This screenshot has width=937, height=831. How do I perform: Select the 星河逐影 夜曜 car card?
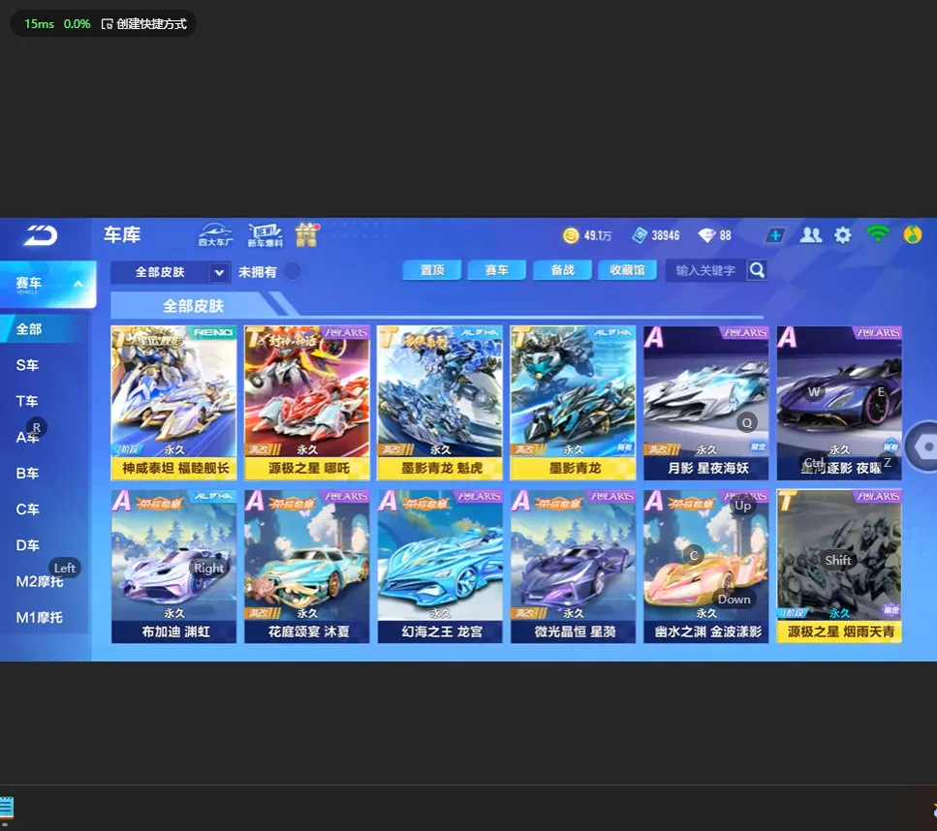click(x=839, y=403)
